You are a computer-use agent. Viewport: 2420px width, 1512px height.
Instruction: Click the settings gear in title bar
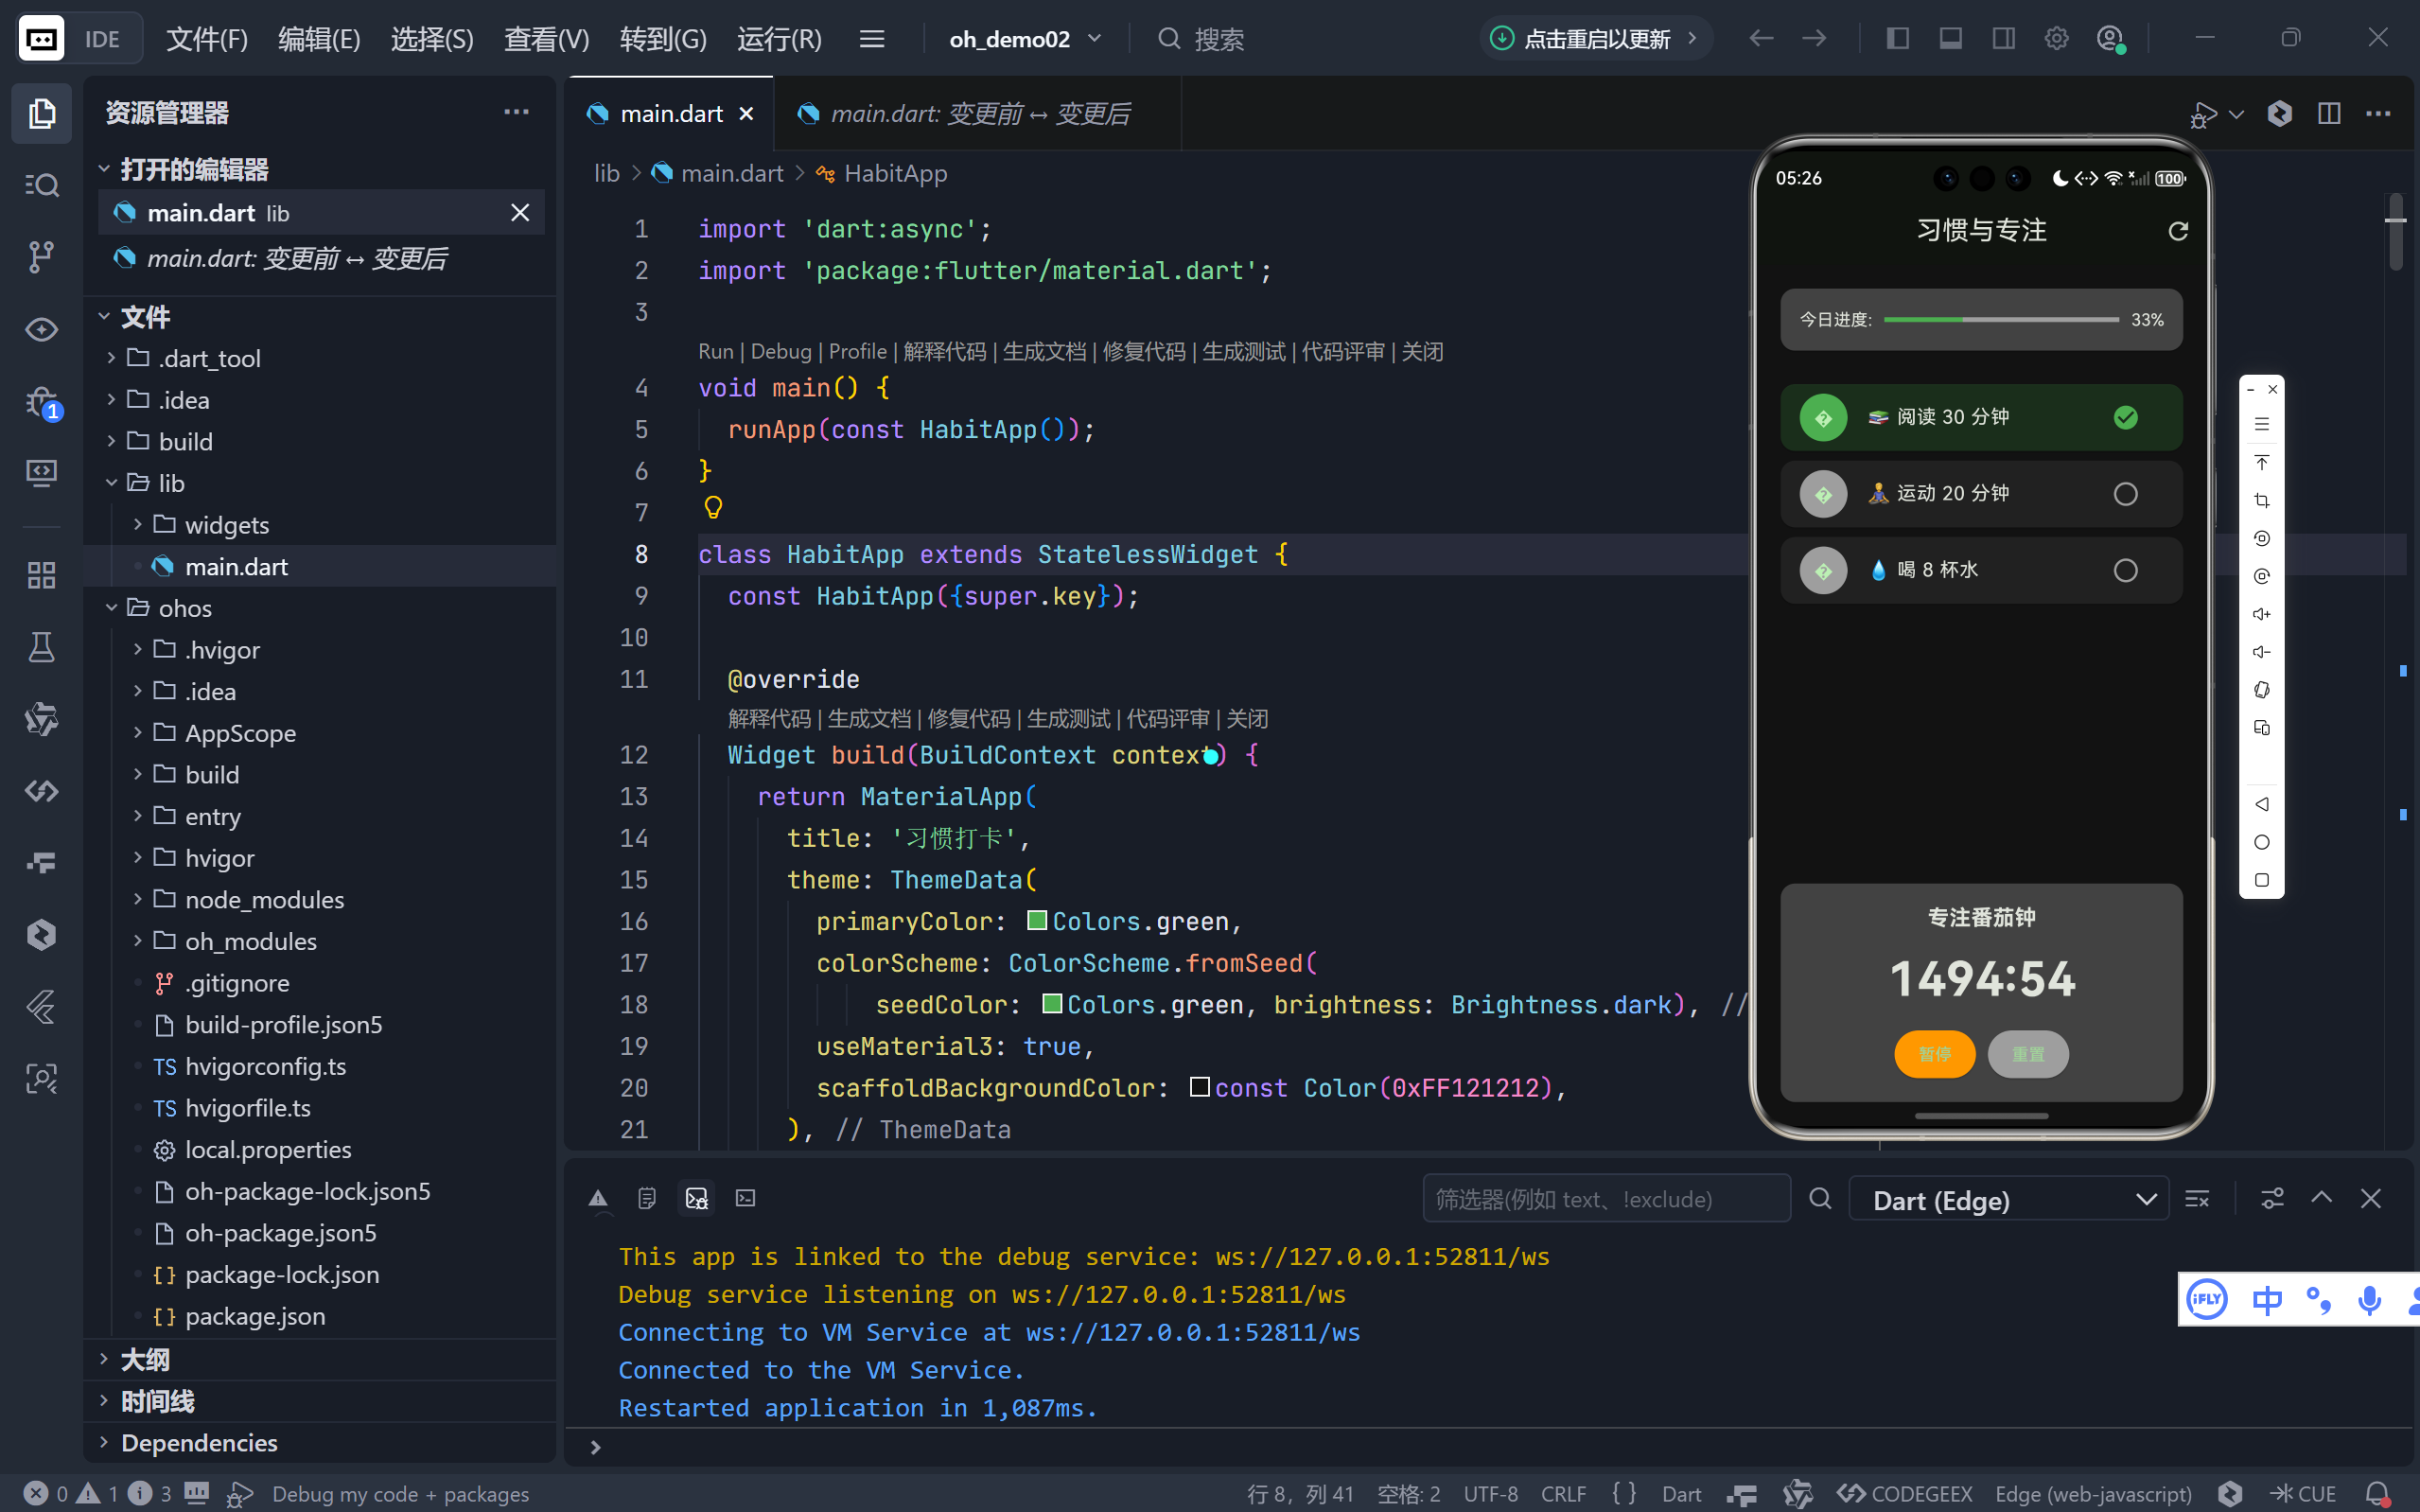coord(2056,39)
